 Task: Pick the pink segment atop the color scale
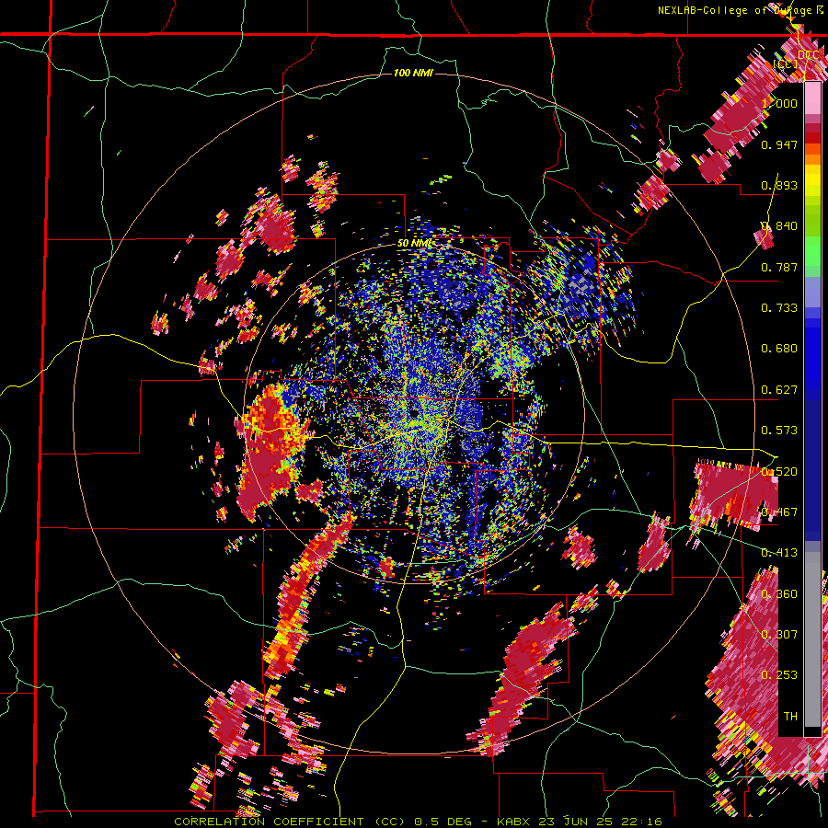pyautogui.click(x=812, y=98)
